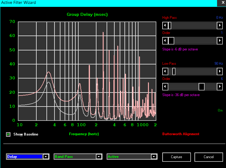The width and height of the screenshot is (226, 168).
Task: Click the Low Pass Order value 6
Action: click(x=222, y=79)
